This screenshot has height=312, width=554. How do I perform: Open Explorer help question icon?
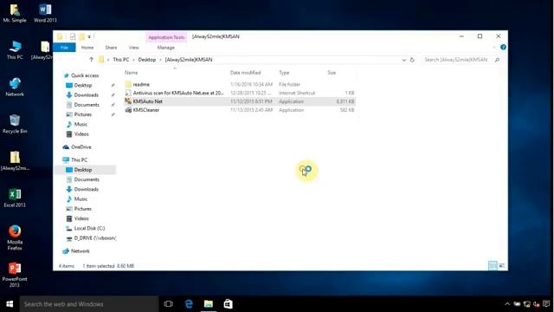pyautogui.click(x=503, y=47)
